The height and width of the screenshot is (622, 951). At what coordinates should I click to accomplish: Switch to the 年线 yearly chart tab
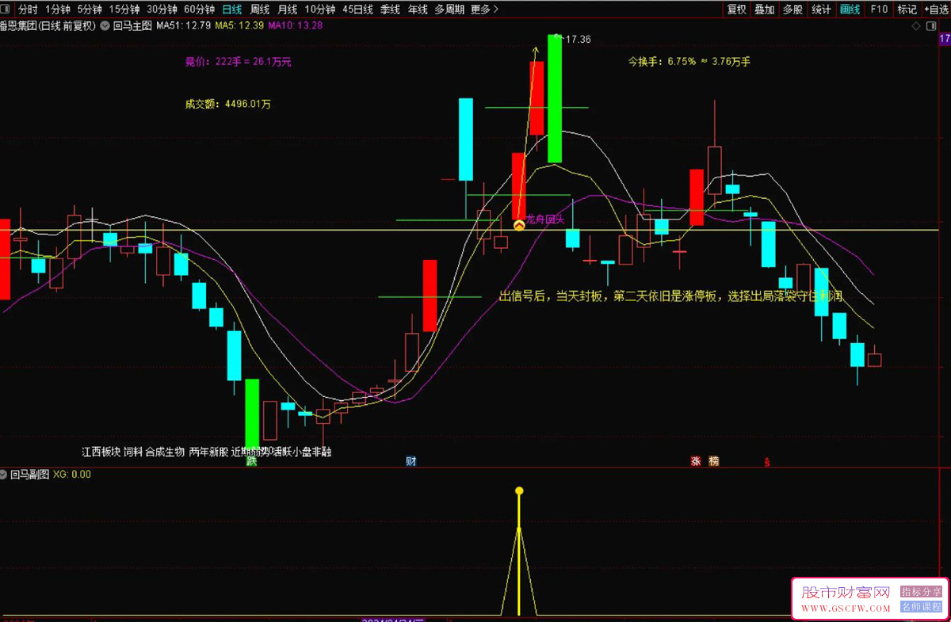coord(418,10)
